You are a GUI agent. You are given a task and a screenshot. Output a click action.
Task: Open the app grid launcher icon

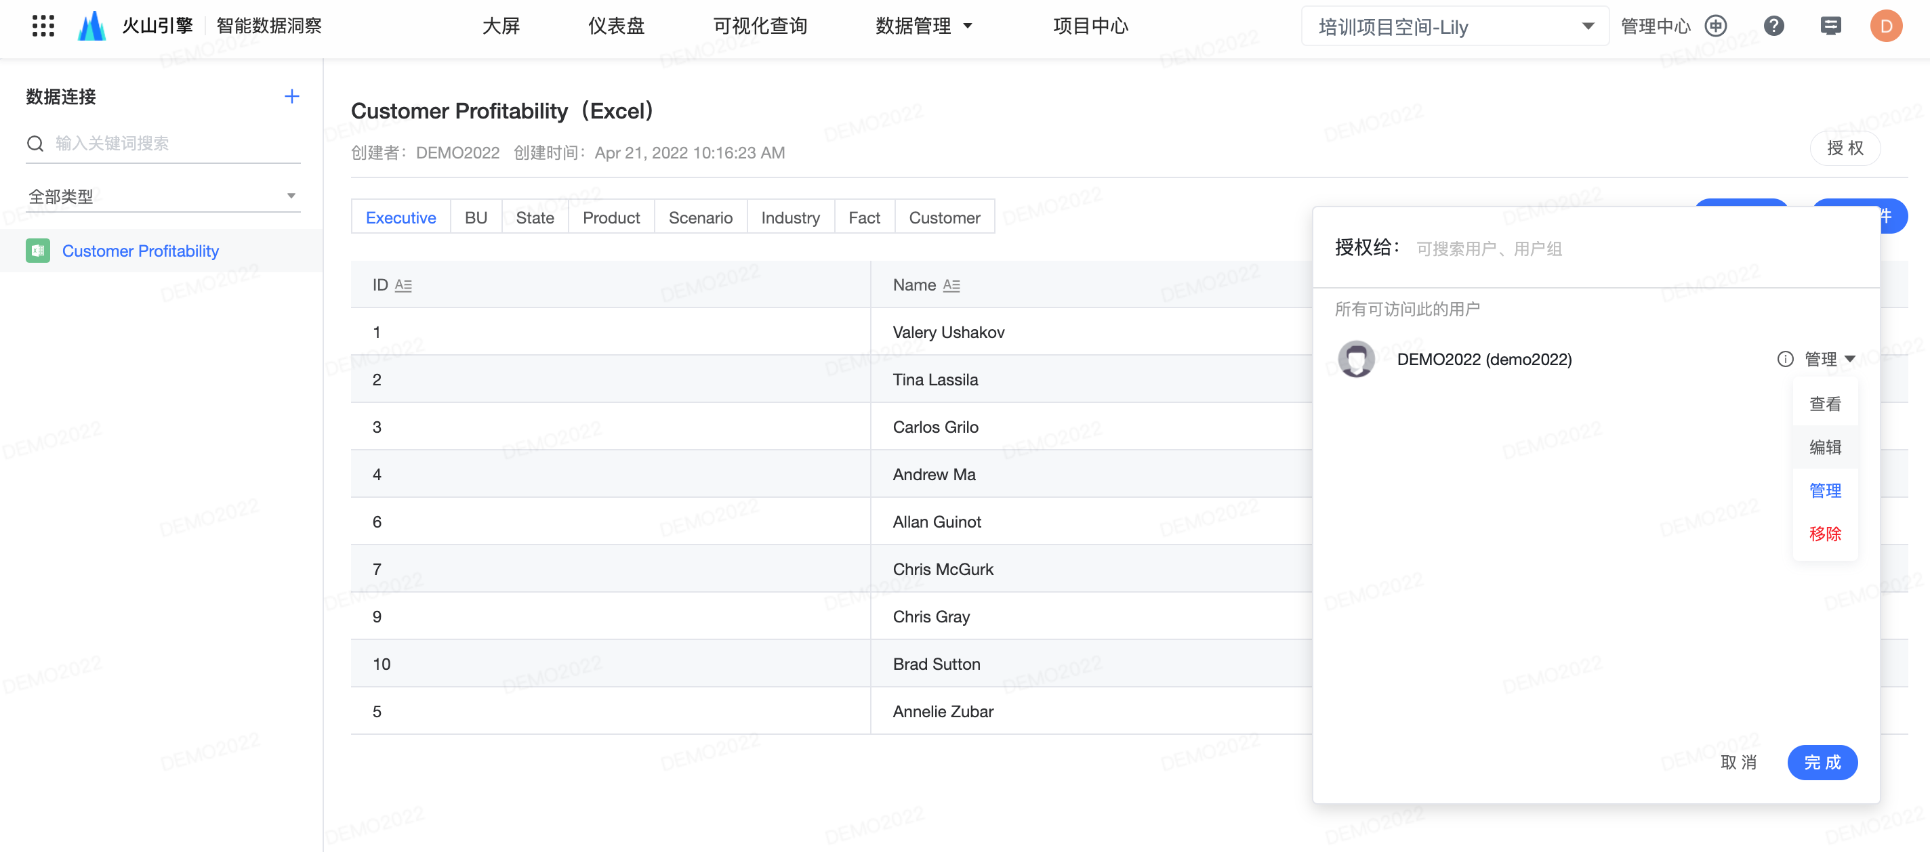click(x=43, y=26)
